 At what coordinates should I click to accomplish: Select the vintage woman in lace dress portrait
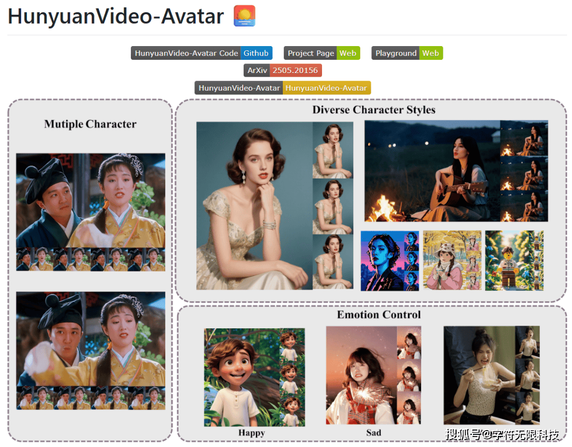pyautogui.click(x=275, y=206)
